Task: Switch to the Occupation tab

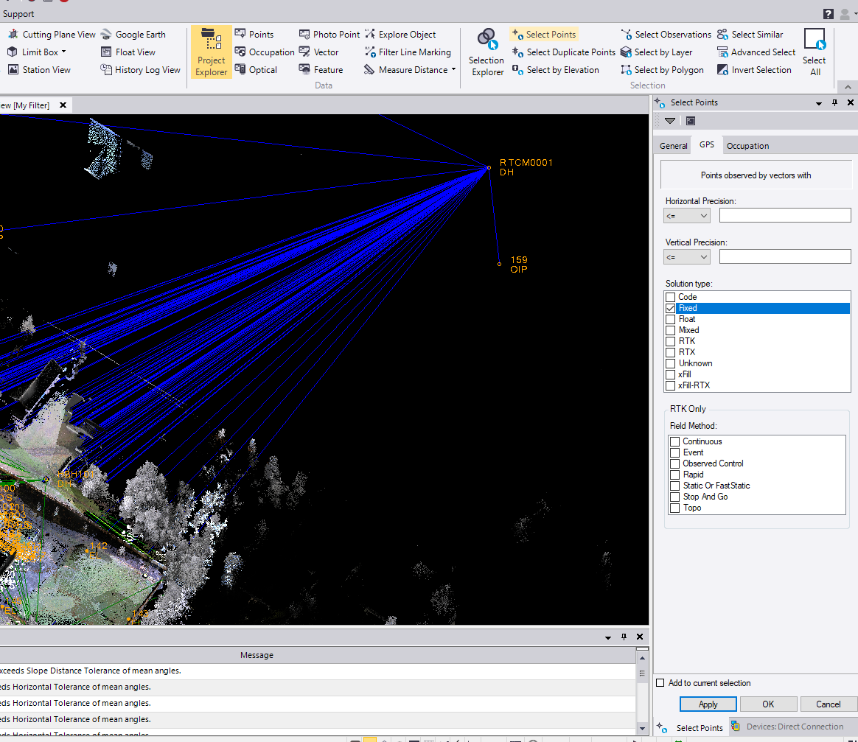Action: click(x=747, y=146)
